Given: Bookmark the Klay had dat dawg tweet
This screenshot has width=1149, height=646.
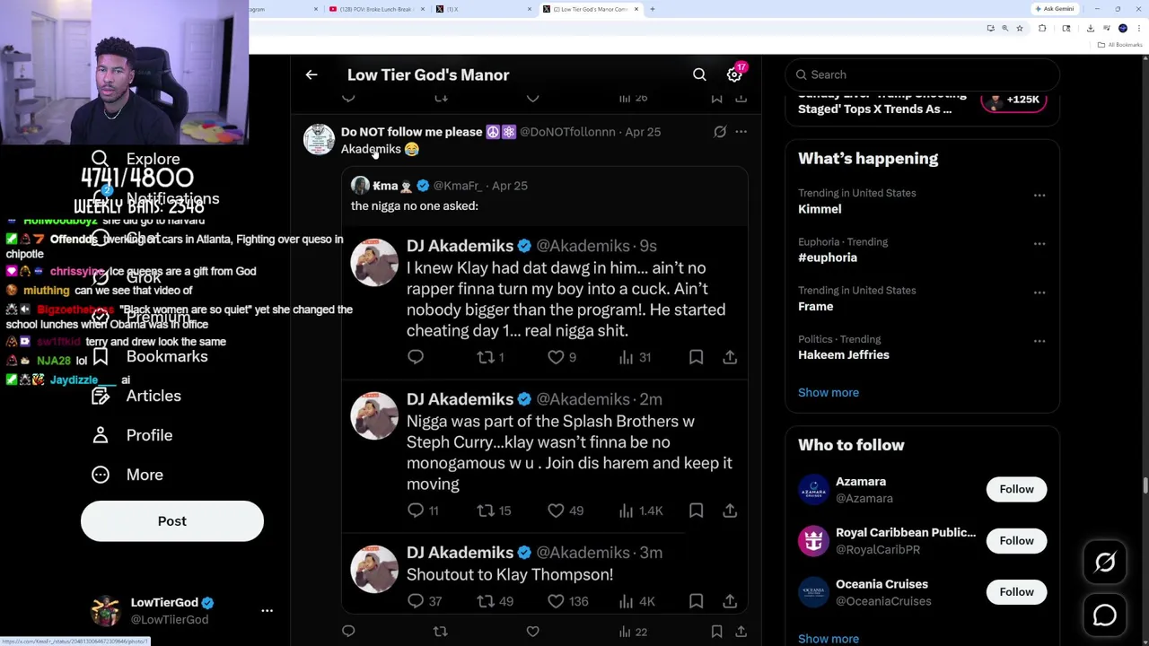Looking at the screenshot, I should (696, 357).
